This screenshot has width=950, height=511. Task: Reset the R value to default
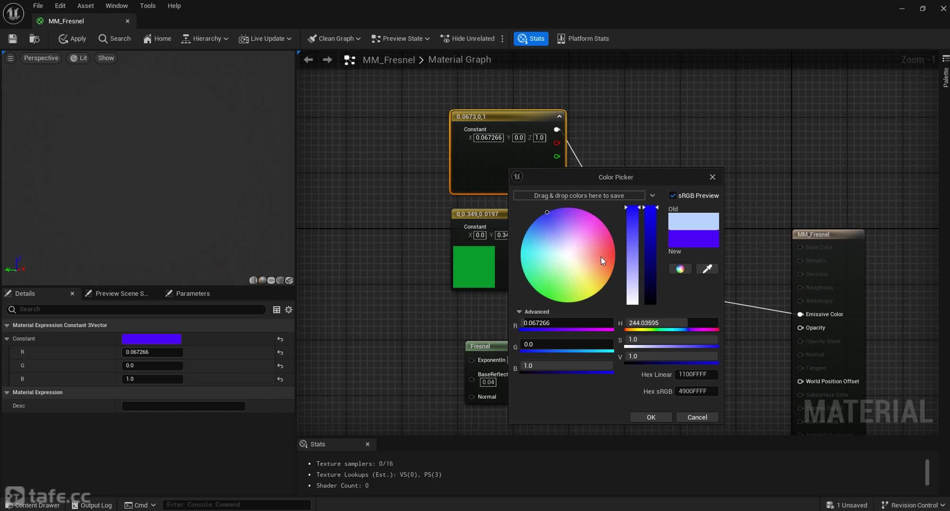click(280, 352)
